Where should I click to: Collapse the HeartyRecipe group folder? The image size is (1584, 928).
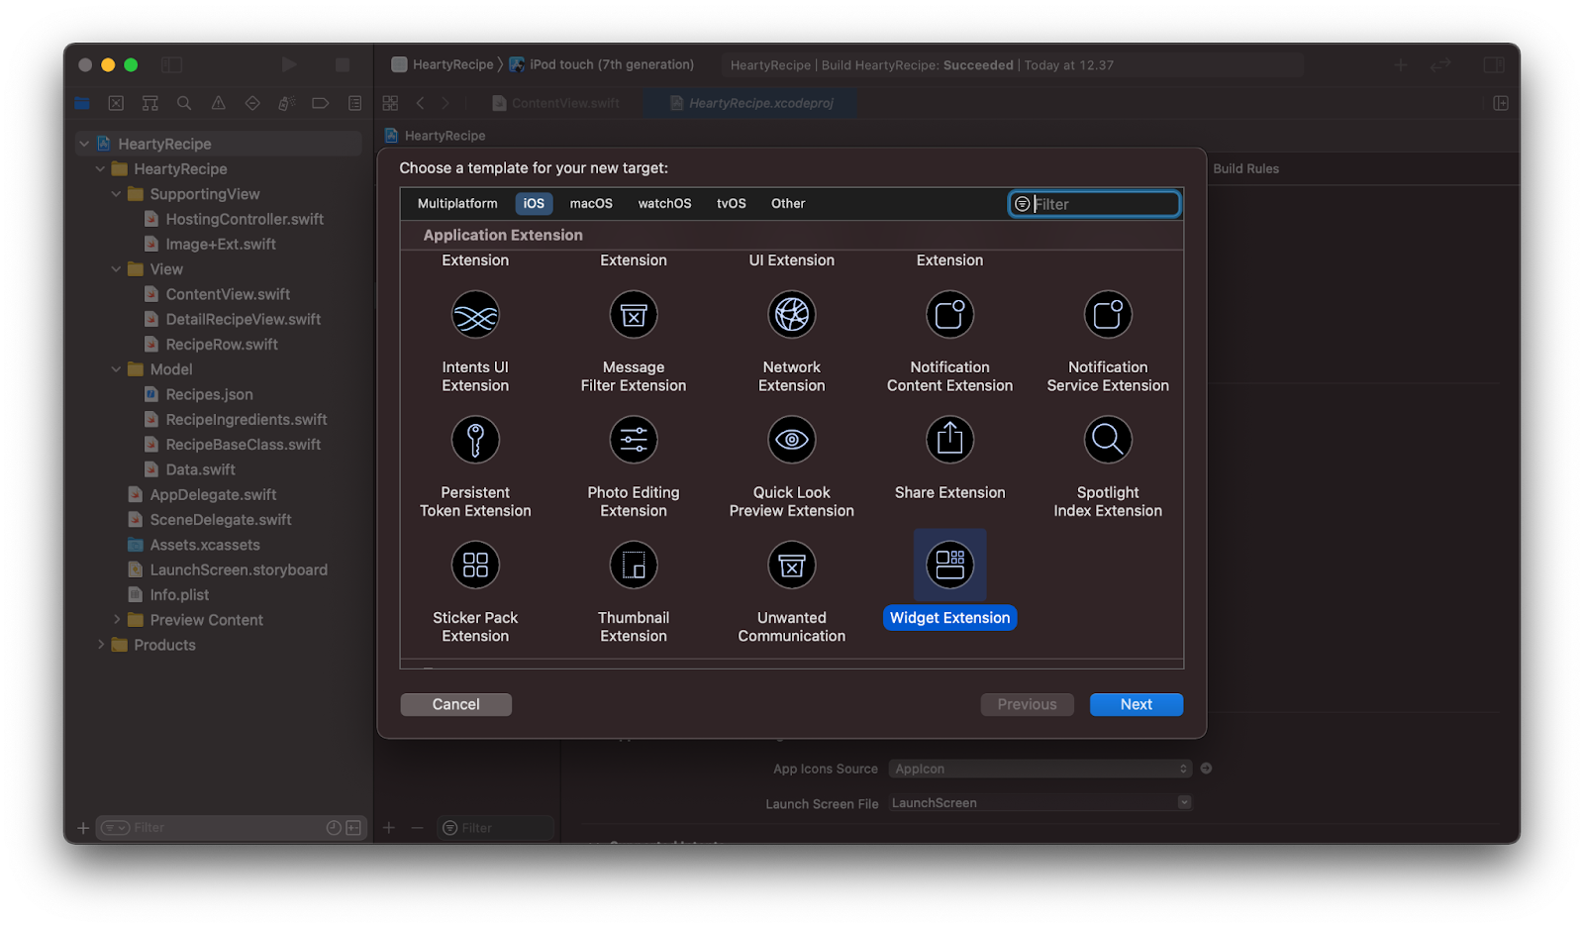(x=100, y=169)
